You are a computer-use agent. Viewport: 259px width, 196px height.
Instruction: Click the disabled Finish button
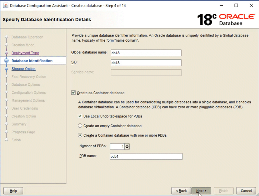tap(223, 191)
